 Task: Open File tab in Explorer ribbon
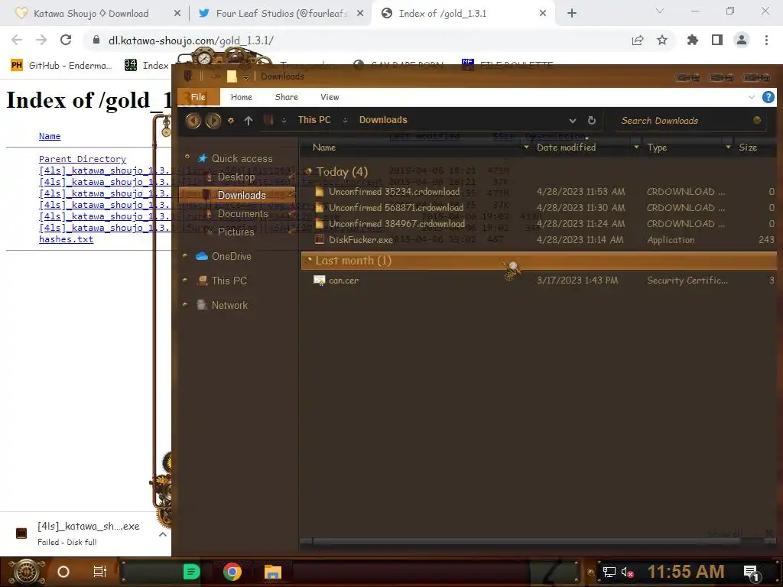198,97
